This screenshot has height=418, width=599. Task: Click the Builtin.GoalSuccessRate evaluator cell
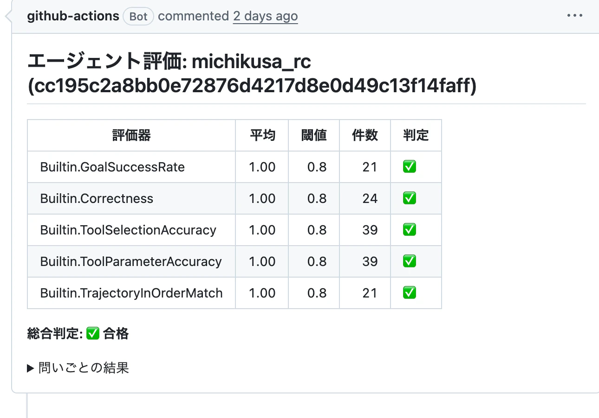131,167
